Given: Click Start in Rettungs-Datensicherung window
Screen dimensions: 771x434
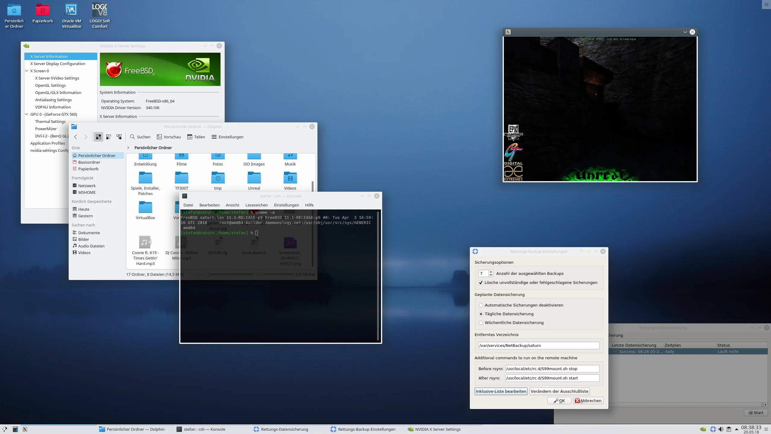Looking at the screenshot, I should coord(756,413).
